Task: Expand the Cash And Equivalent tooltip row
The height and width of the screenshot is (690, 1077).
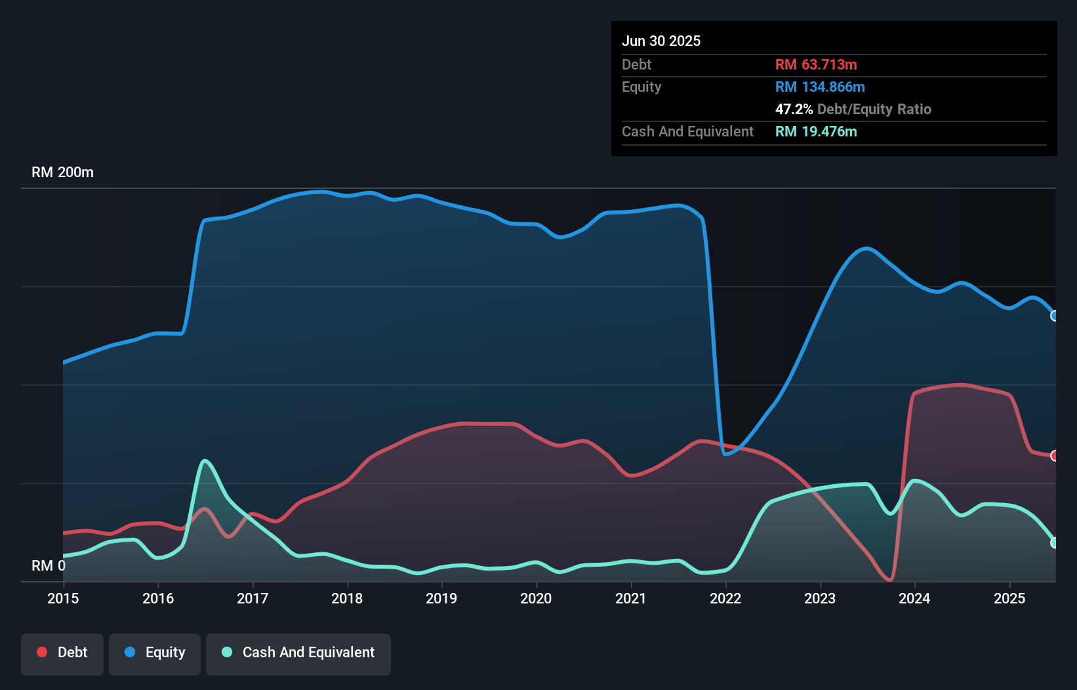Action: click(687, 131)
